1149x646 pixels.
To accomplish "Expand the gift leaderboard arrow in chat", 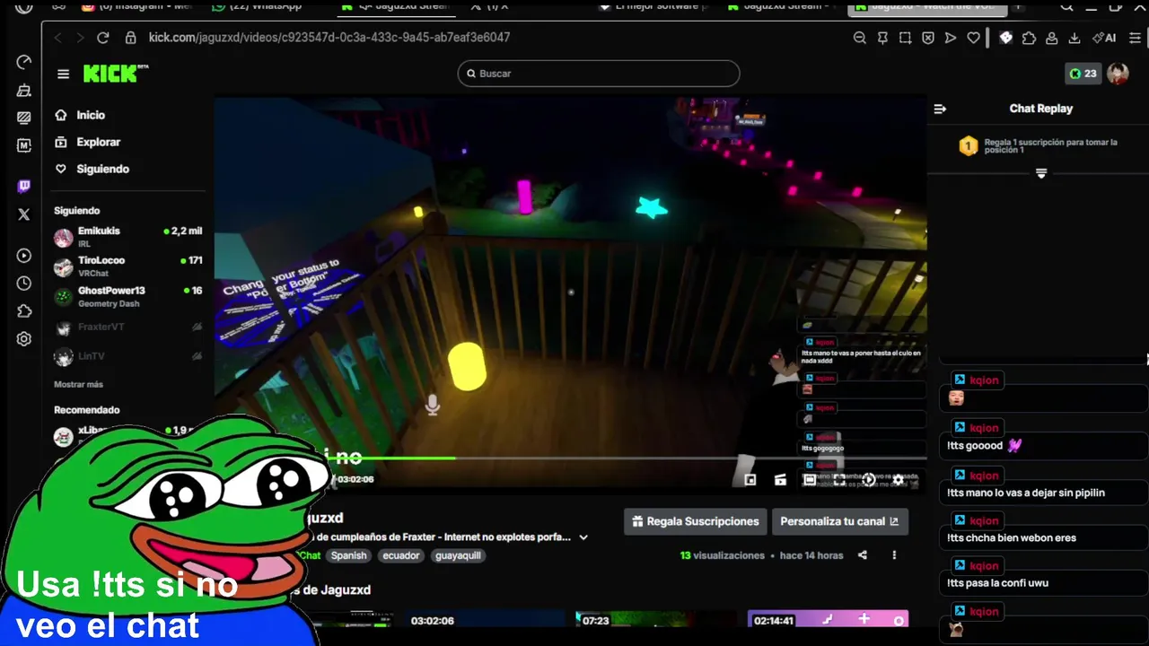I will click(1041, 173).
